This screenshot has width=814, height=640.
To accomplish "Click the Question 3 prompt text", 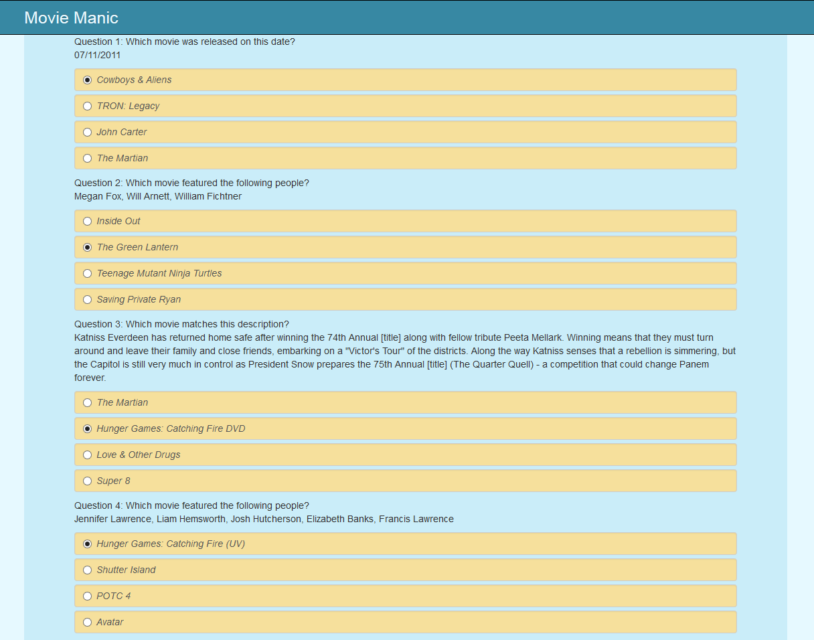I will 182,324.
